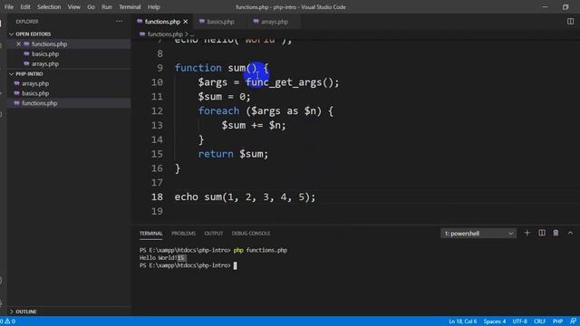Click line number 12 in the gutter
This screenshot has width=580, height=326.
[157, 110]
